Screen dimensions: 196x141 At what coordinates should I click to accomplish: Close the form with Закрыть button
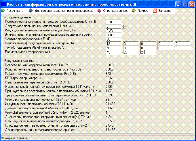(x=162, y=11)
